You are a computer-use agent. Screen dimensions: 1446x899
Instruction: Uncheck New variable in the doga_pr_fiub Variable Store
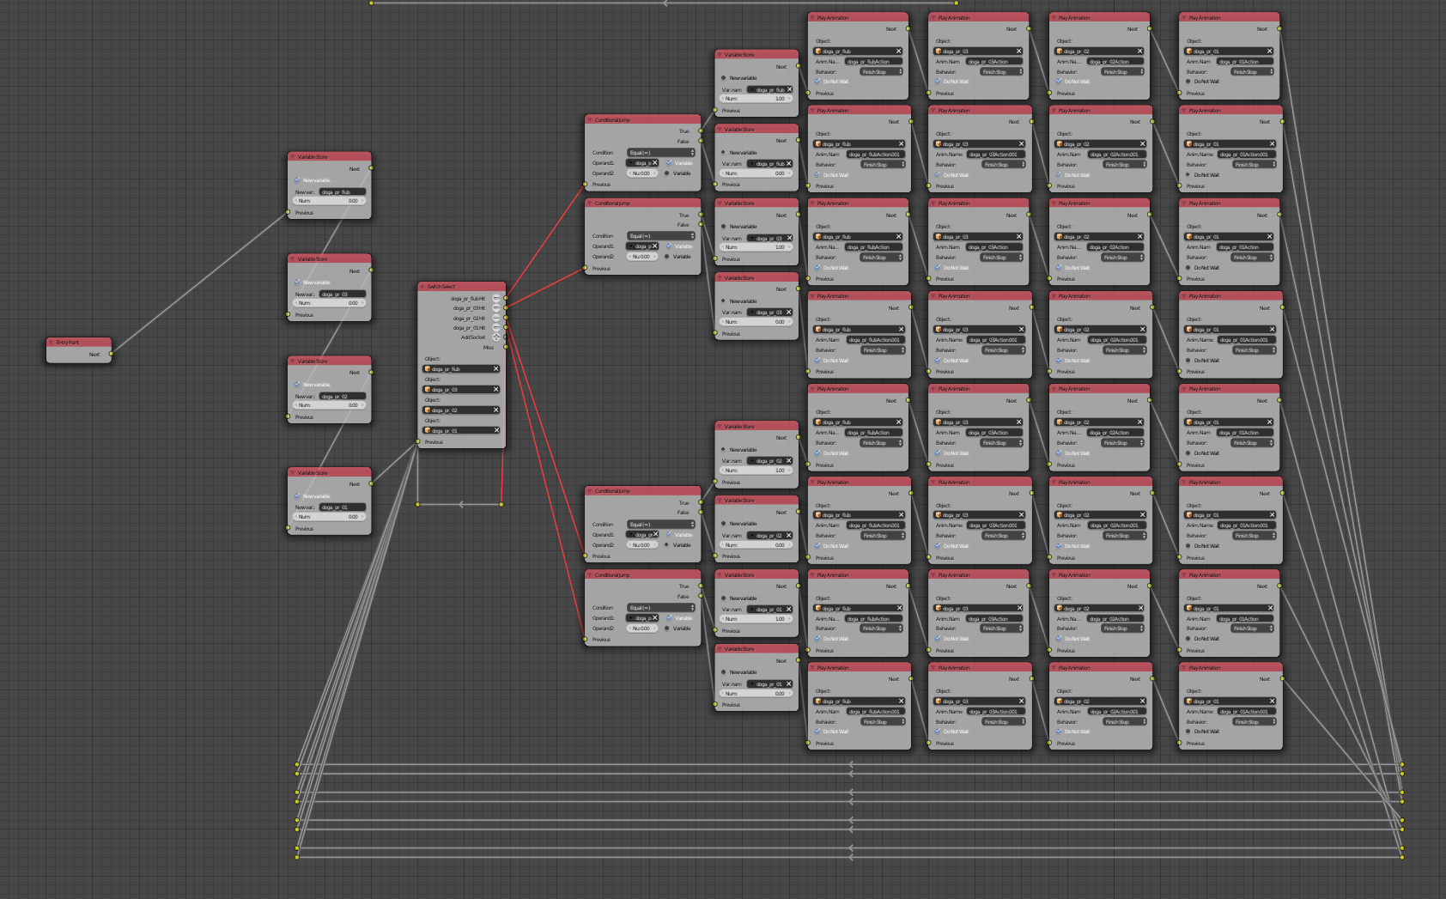[295, 179]
